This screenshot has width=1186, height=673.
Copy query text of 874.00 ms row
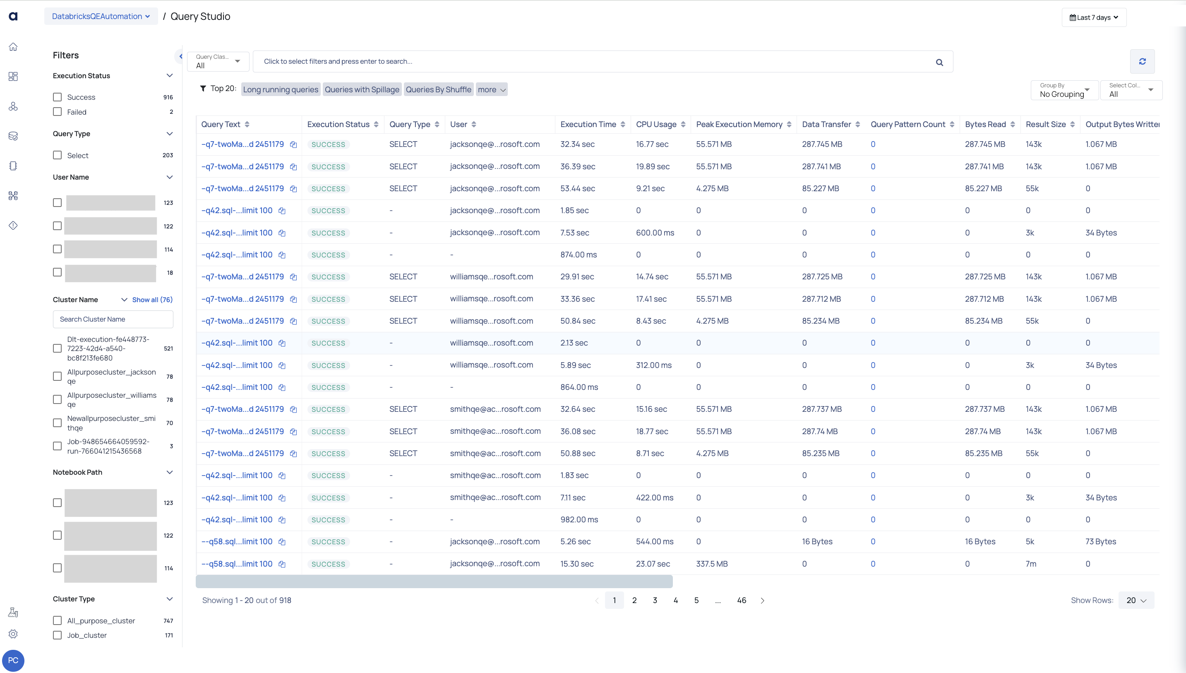pyautogui.click(x=282, y=255)
